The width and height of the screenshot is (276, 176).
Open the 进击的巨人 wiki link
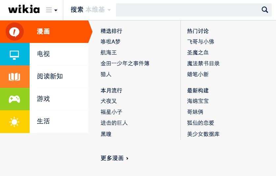tap(114, 123)
